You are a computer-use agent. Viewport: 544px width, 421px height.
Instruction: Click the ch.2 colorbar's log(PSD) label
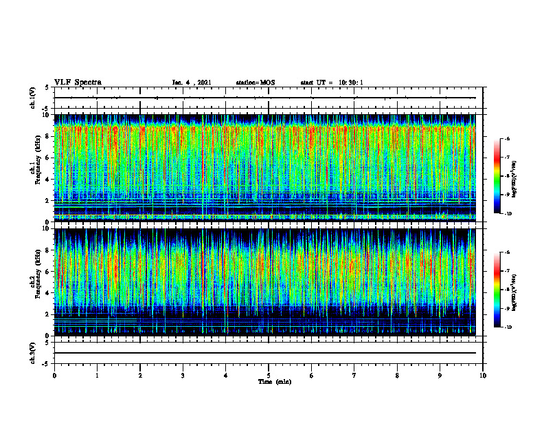[x=514, y=292]
